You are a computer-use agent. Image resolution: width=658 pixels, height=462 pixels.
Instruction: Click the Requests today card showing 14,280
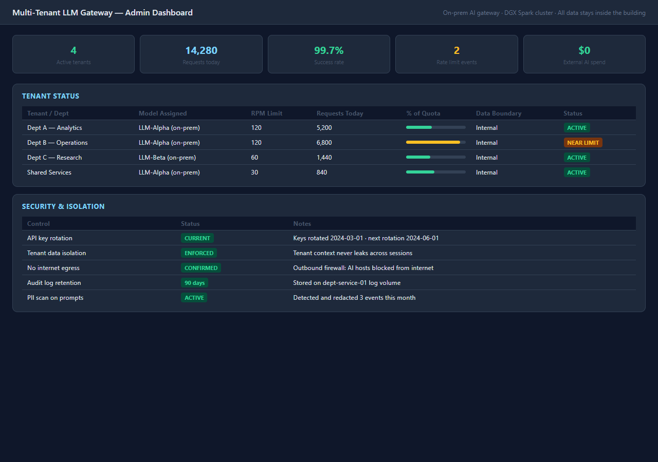pyautogui.click(x=201, y=54)
